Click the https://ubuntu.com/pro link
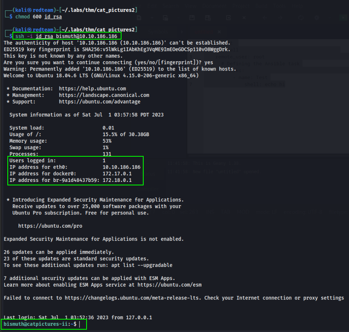The image size is (349, 332). 50,226
